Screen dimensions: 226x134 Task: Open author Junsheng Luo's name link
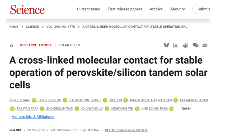[x=50, y=100]
